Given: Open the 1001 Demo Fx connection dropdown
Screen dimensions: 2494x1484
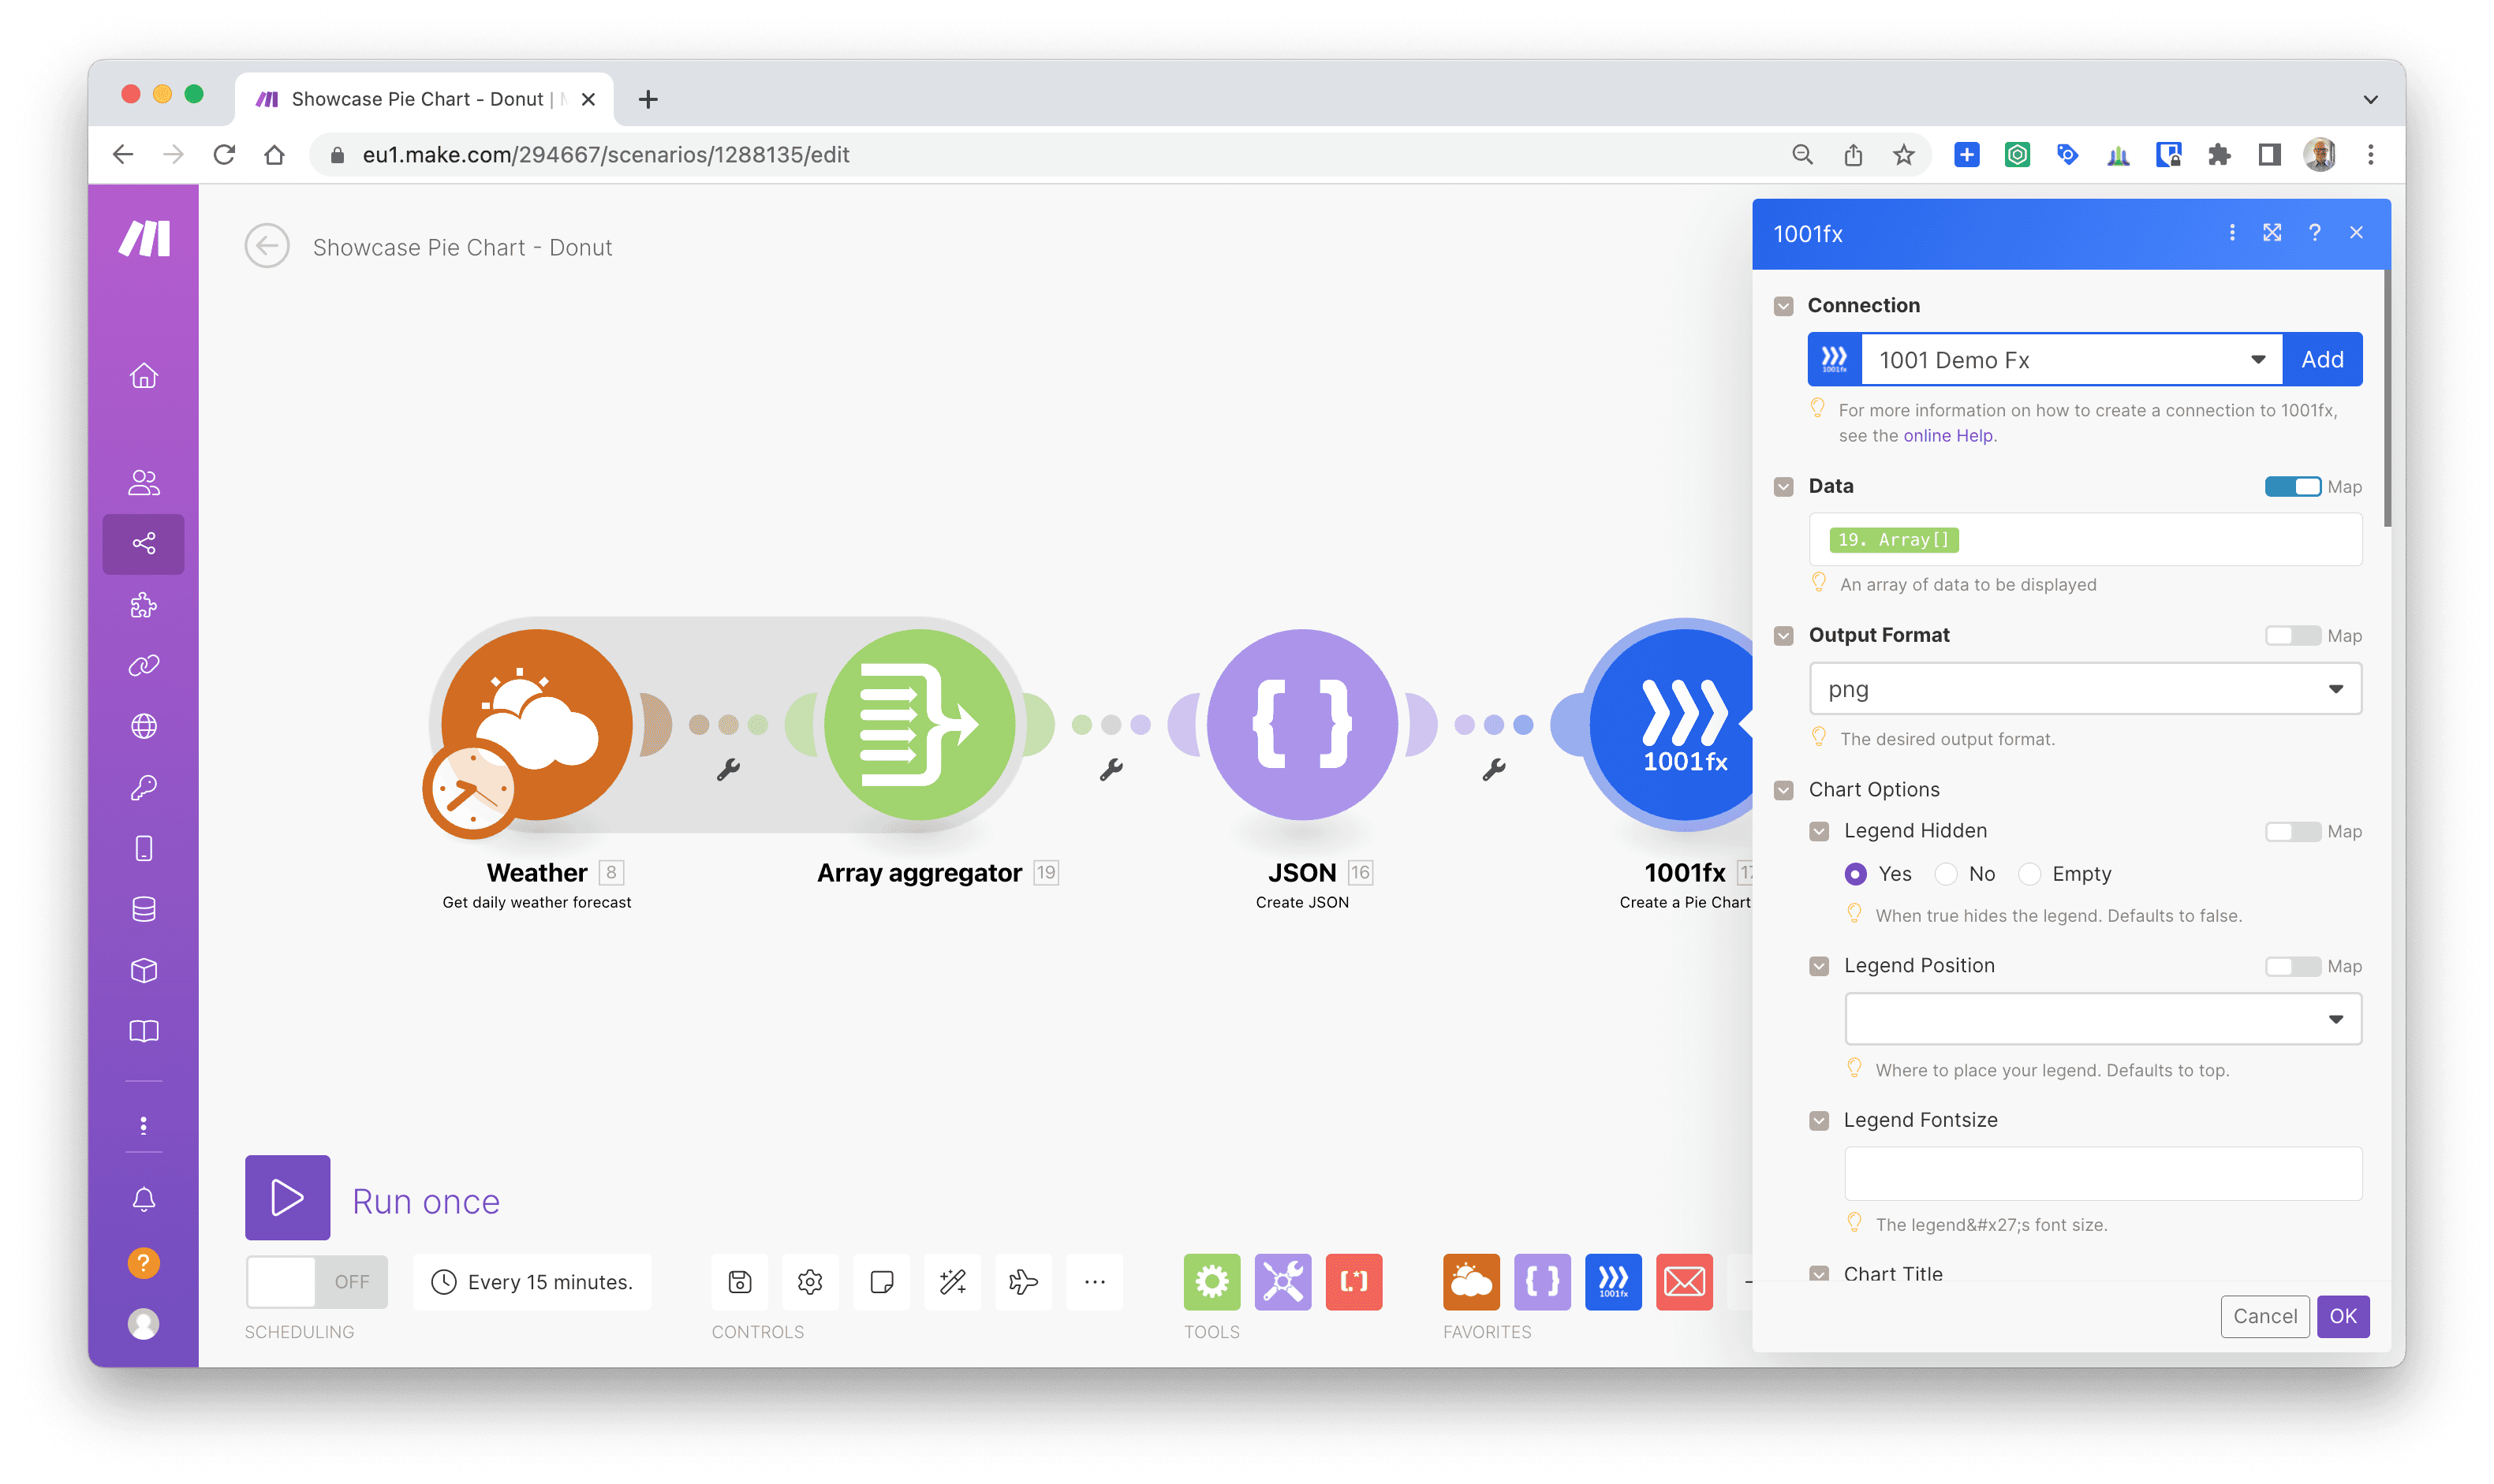Looking at the screenshot, I should click(2070, 360).
